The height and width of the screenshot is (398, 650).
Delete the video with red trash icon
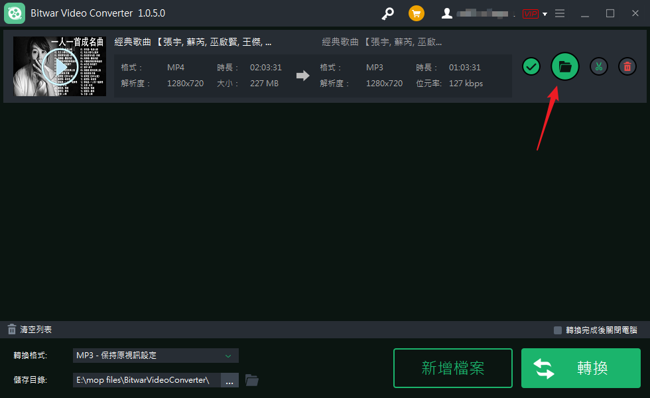coord(627,66)
